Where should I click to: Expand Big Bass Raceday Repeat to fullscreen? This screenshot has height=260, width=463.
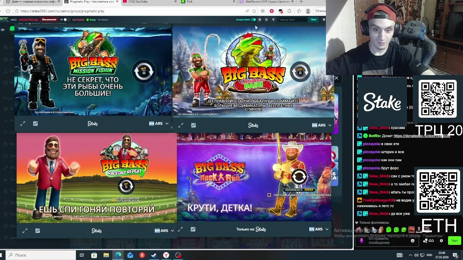coord(25,231)
